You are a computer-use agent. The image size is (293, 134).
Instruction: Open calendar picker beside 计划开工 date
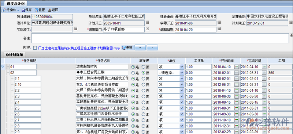click(148, 22)
